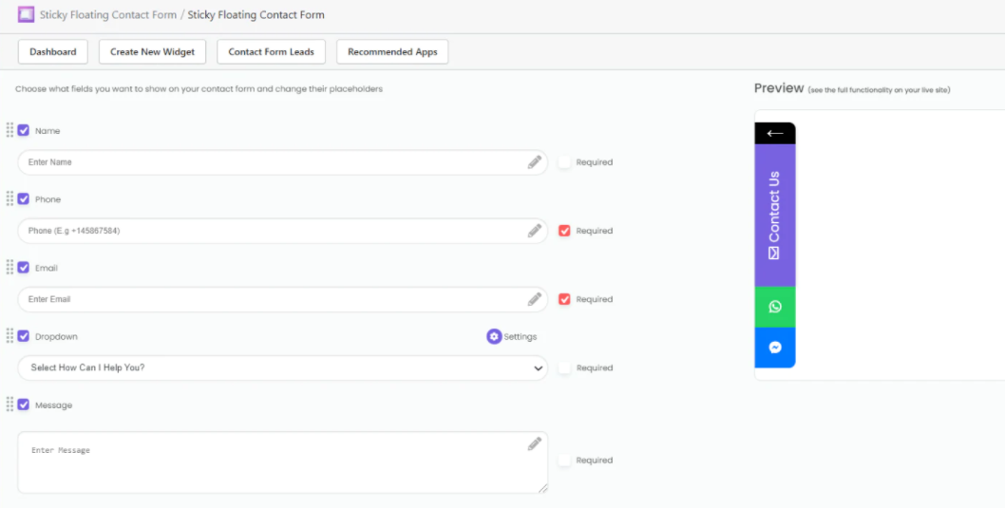Open Contact Form Leads
The height and width of the screenshot is (508, 1005).
click(271, 52)
